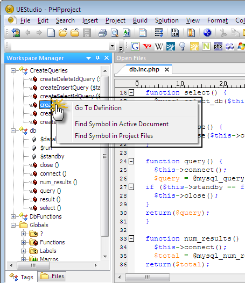Expand the Functions folder under Globals
The height and width of the screenshot is (283, 245).
(x=23, y=242)
